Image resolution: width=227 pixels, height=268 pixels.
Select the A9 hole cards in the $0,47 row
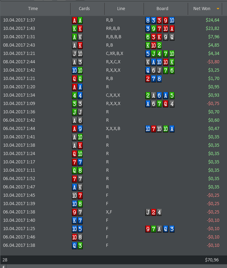click(x=77, y=129)
